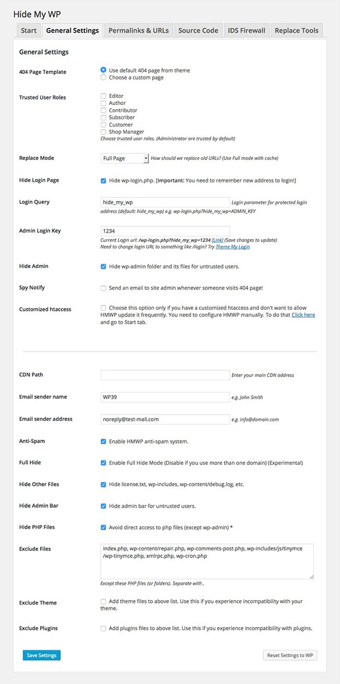Switch to the Permalinks & URLs tab
The image size is (340, 684).
click(138, 30)
